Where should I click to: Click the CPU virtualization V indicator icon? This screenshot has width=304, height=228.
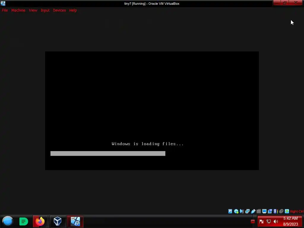275,211
